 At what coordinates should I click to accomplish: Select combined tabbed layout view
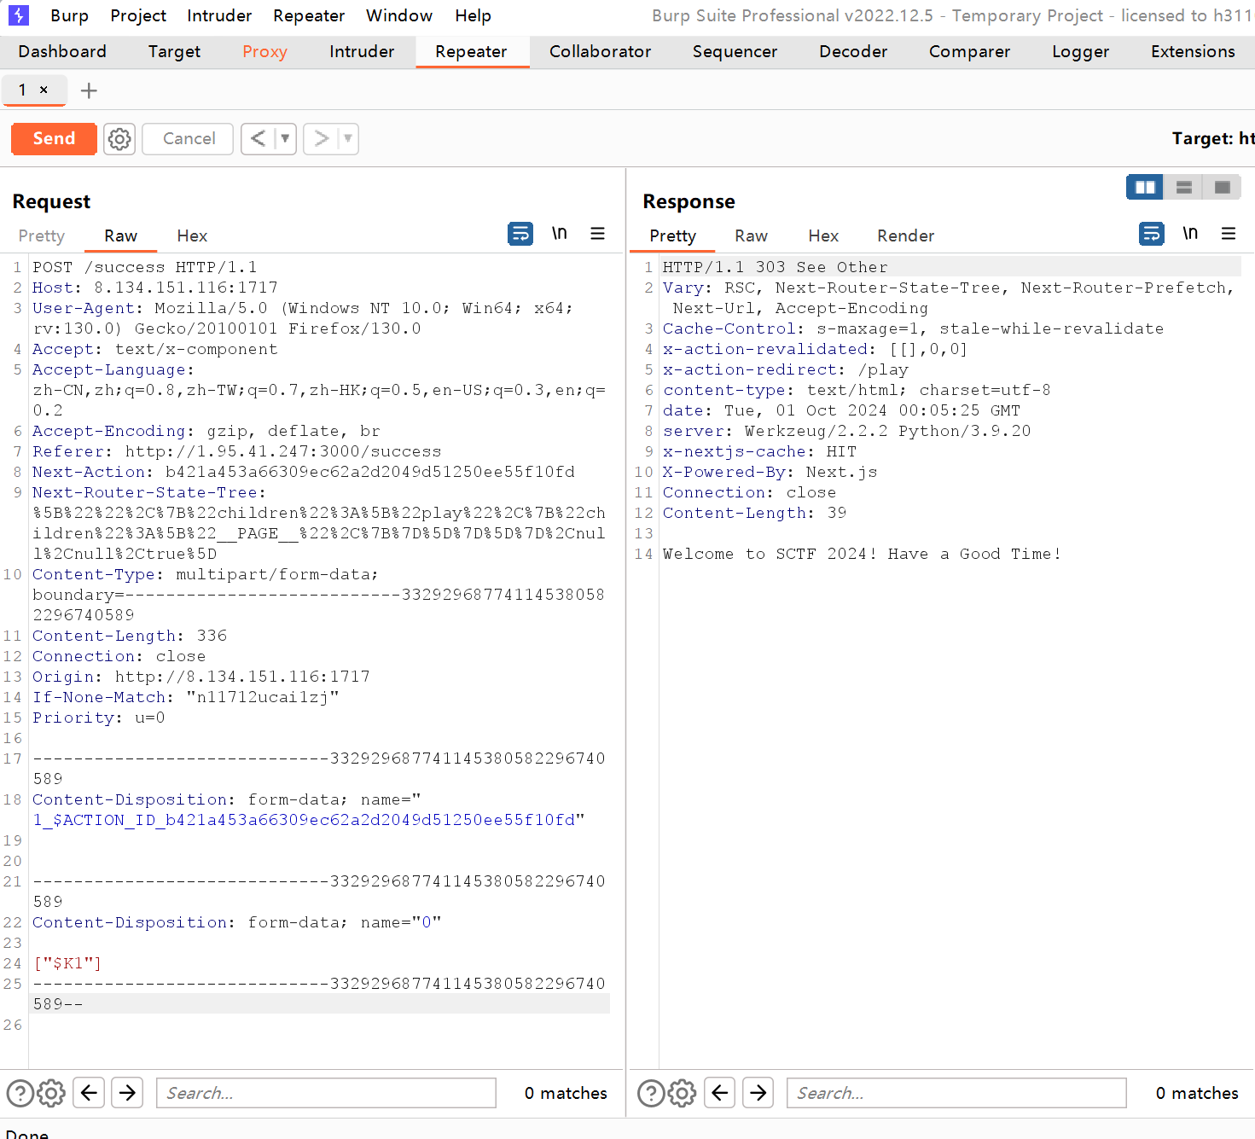click(1222, 187)
